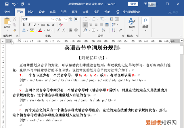
Task: Sort with the A-Z sort icon
Action: tap(113, 30)
